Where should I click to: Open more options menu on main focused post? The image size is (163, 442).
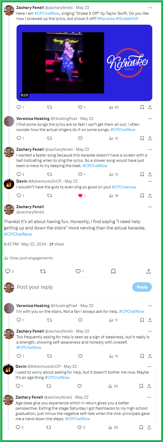tap(150, 207)
